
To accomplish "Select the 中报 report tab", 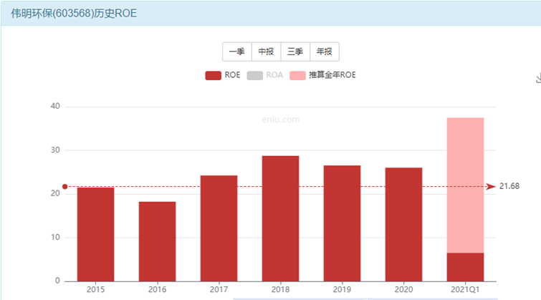I will click(267, 52).
